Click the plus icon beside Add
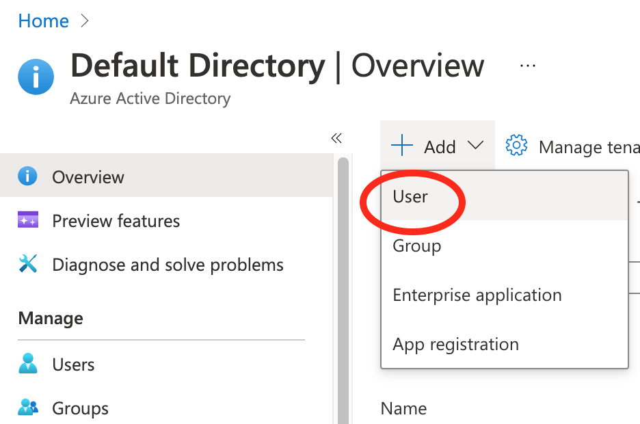Screen dimensions: 640x424 point(402,146)
